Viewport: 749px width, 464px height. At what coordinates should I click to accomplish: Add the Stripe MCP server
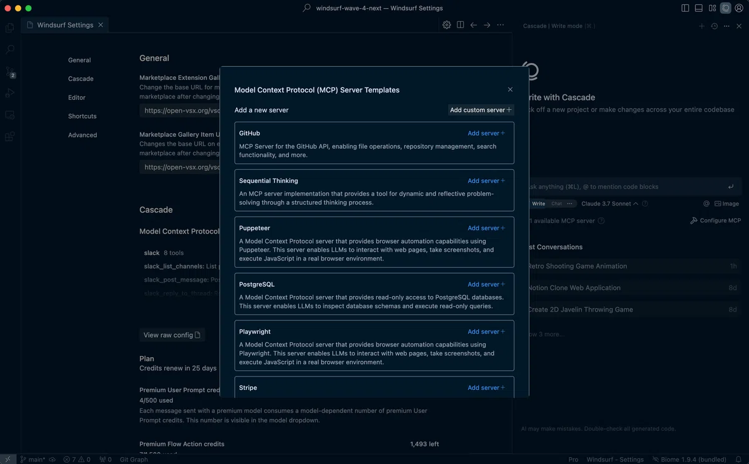486,388
